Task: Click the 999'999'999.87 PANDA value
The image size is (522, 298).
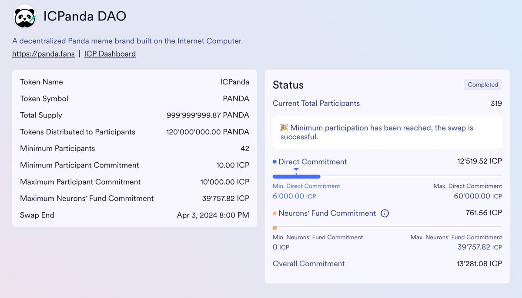Action: (208, 115)
